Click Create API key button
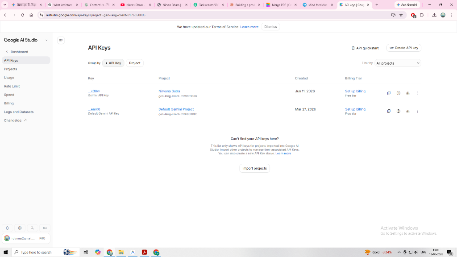The image size is (457, 257). (x=403, y=48)
